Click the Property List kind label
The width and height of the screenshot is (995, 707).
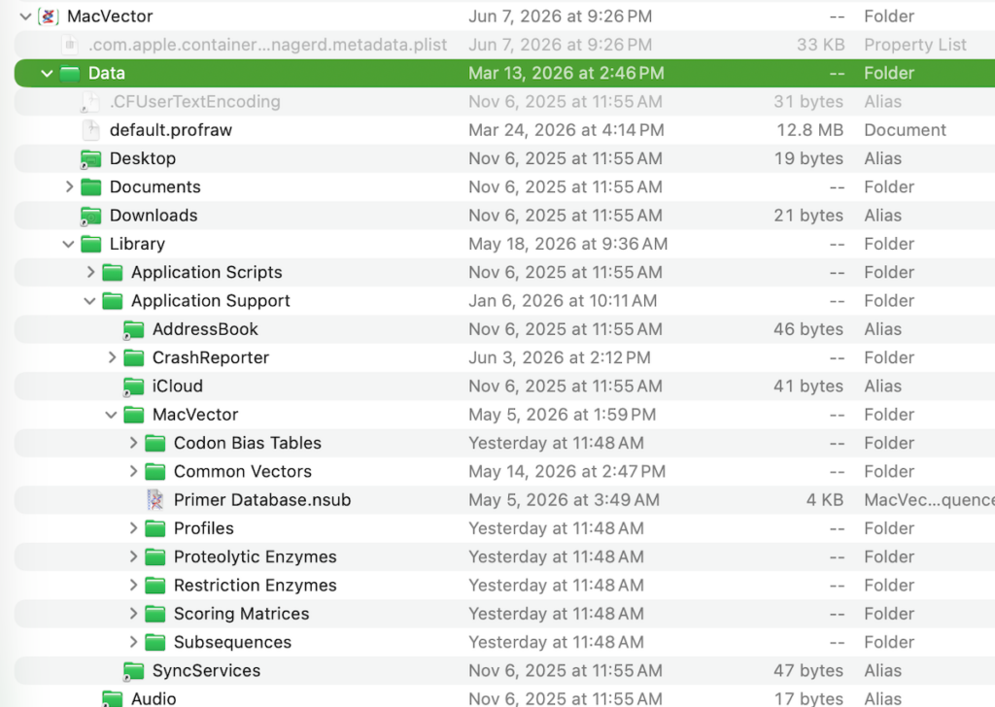coord(915,45)
